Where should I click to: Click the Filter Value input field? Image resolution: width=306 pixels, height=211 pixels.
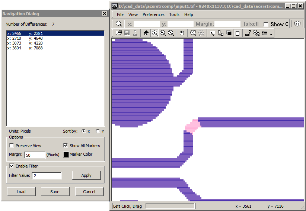click(x=47, y=176)
